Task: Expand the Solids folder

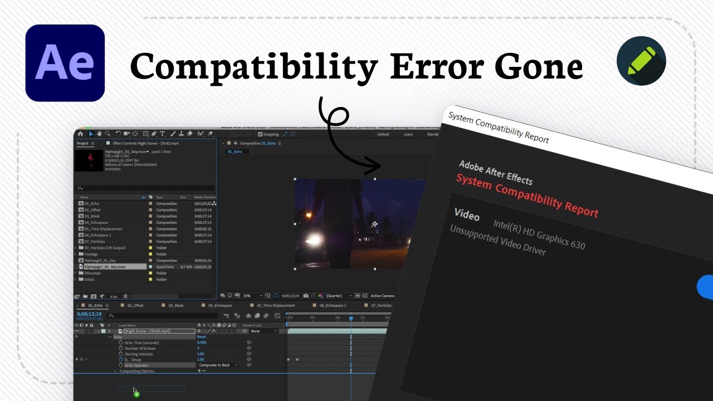Action: point(76,280)
